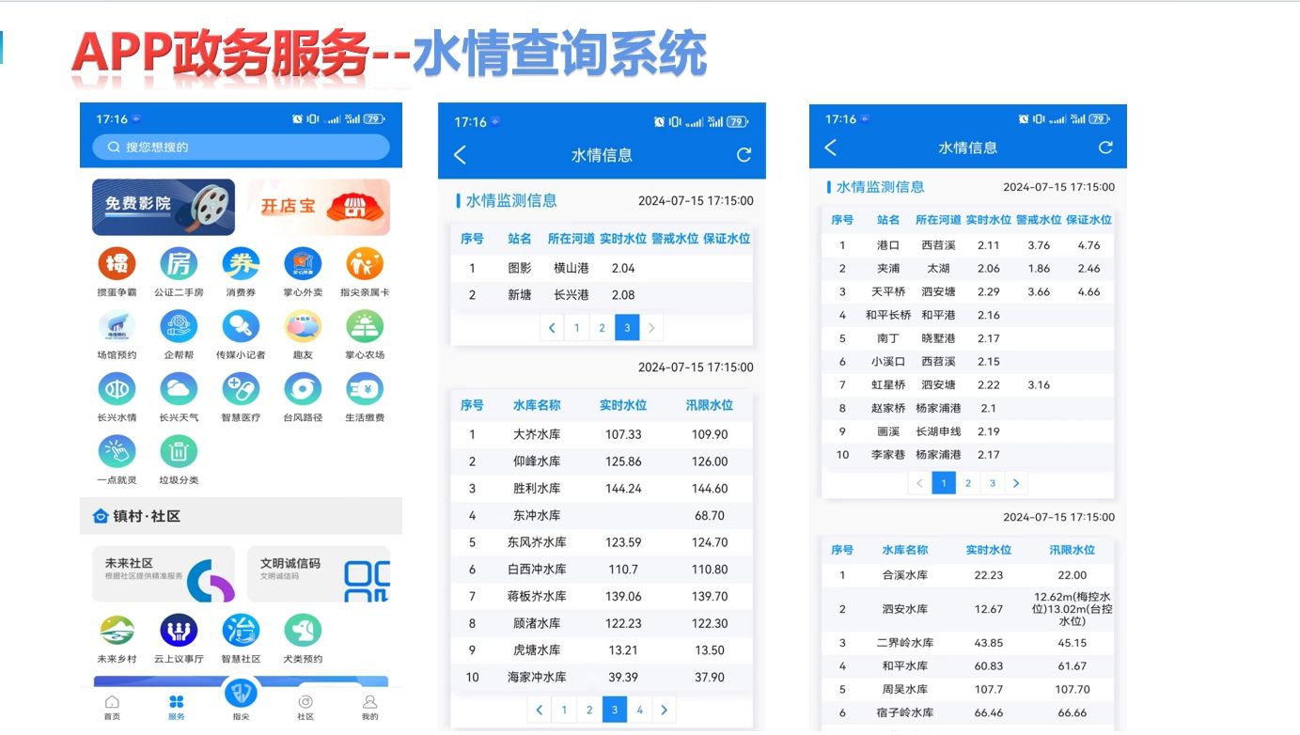The height and width of the screenshot is (735, 1300).
Task: Select page 2 in right phone's station pager
Action: [x=968, y=483]
